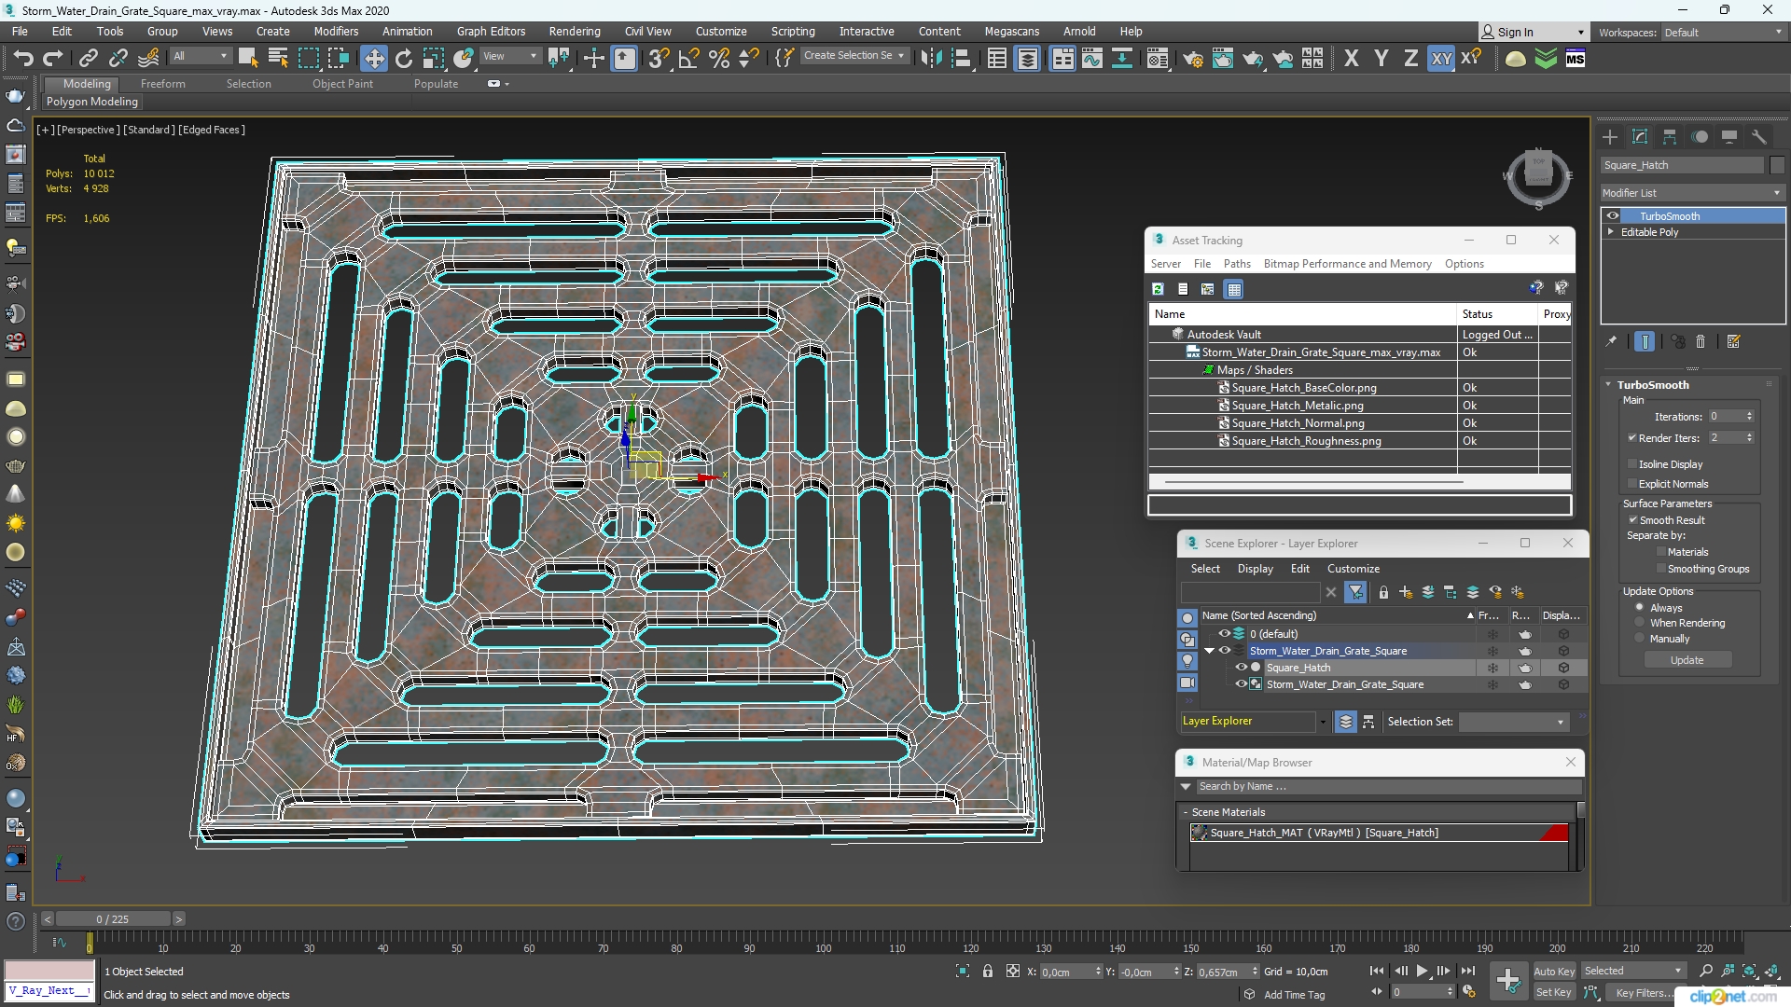The image size is (1791, 1007).
Task: Toggle Render Iters checkbox
Action: [1632, 438]
